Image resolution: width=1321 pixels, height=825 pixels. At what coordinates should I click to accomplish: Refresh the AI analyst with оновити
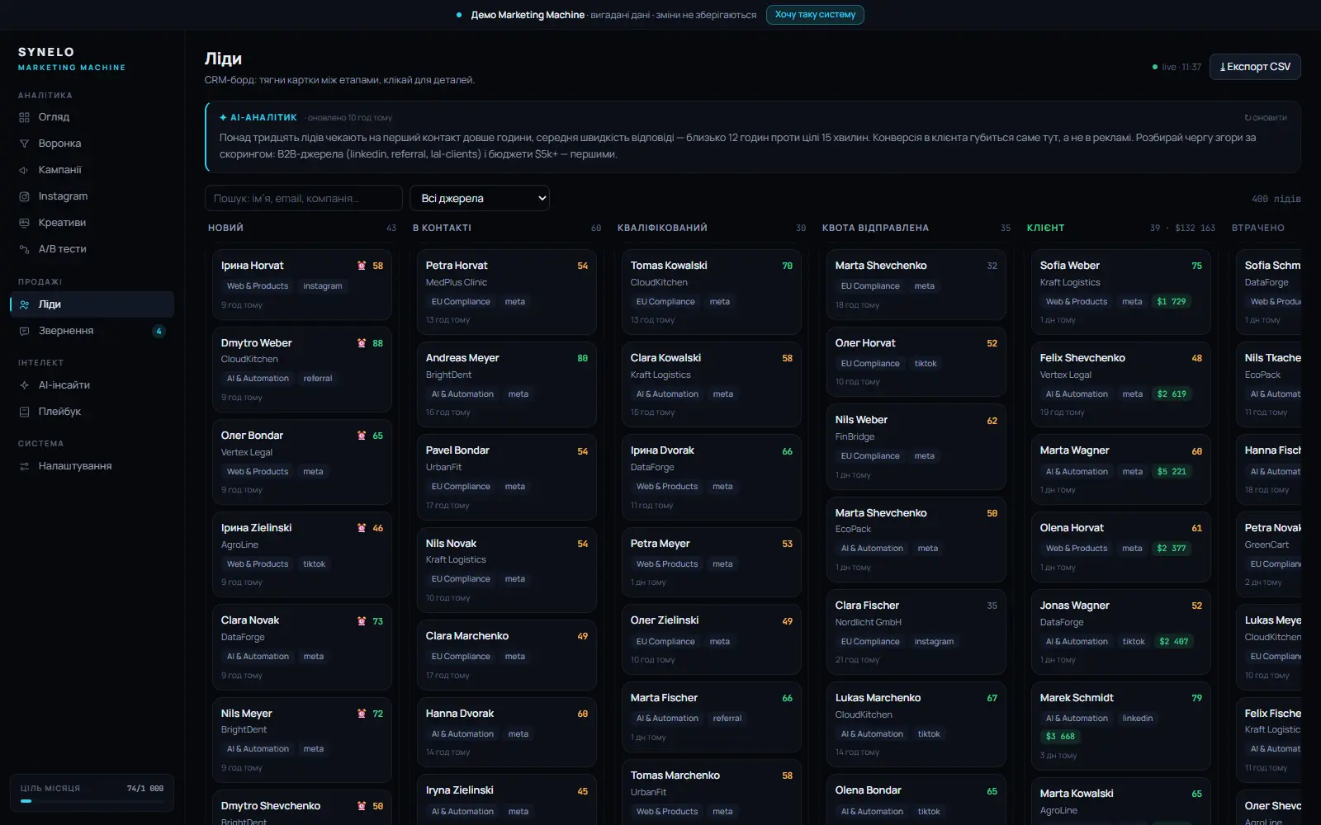[x=1266, y=118]
